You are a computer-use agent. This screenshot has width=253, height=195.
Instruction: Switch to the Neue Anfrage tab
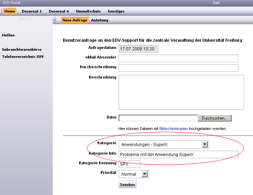coord(75,20)
